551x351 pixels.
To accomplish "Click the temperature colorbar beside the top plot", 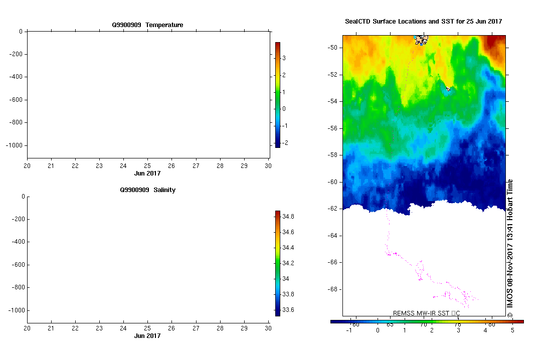I will (278, 95).
